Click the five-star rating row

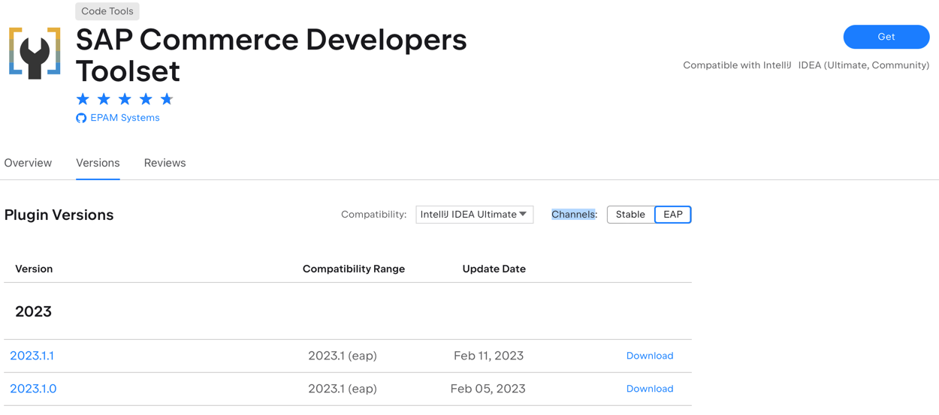coord(125,99)
